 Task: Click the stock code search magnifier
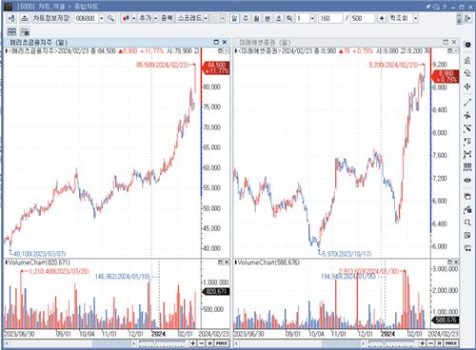tap(110, 18)
